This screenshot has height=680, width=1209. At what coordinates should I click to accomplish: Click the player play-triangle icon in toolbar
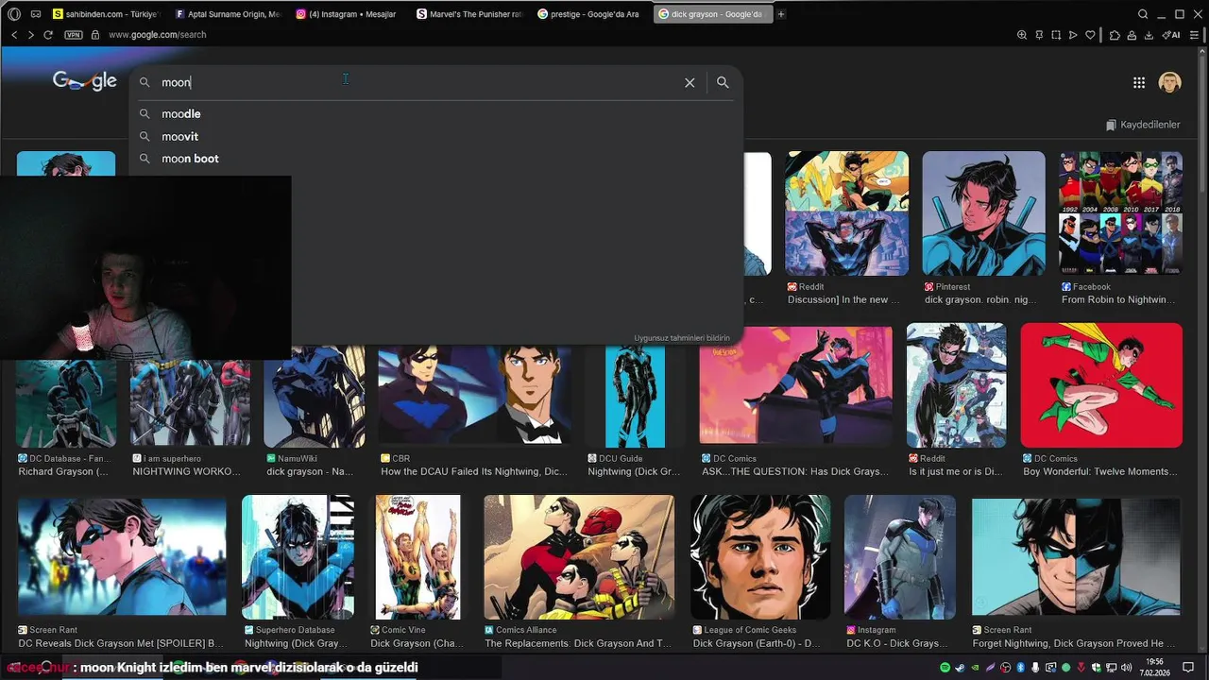coord(1073,35)
